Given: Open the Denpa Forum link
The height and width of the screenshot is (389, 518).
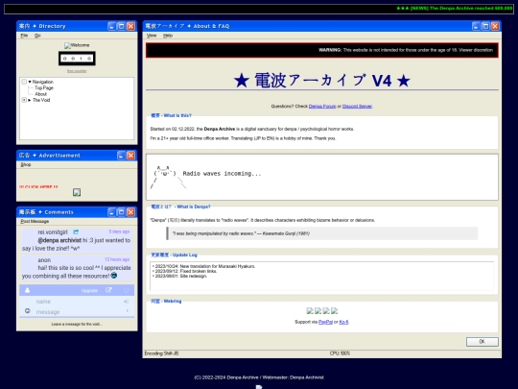Looking at the screenshot, I should [322, 107].
